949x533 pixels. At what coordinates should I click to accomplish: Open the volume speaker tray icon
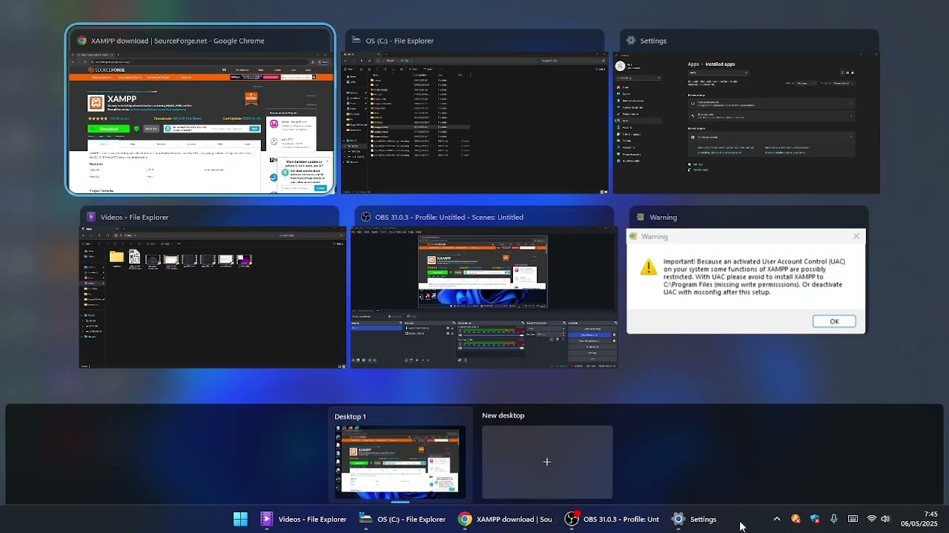click(885, 519)
